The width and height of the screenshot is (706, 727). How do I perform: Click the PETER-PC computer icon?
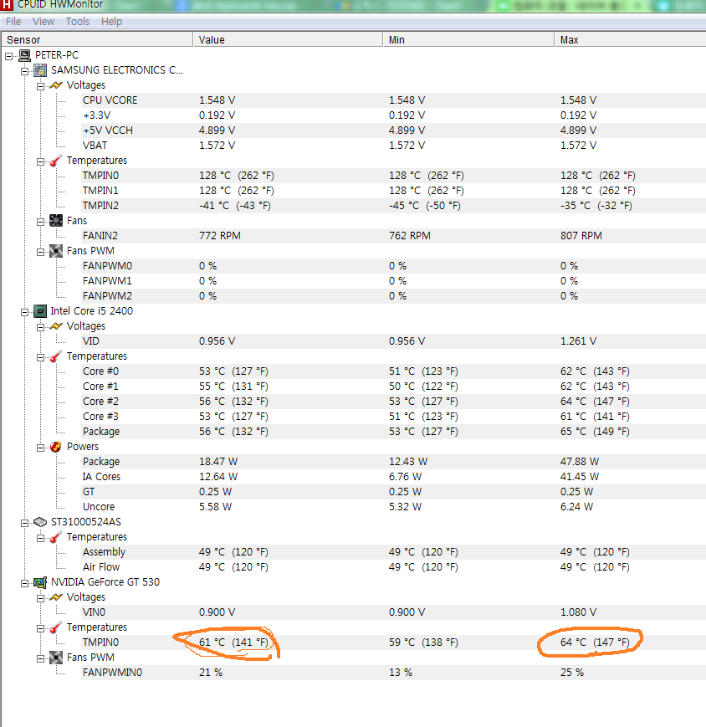coord(24,56)
